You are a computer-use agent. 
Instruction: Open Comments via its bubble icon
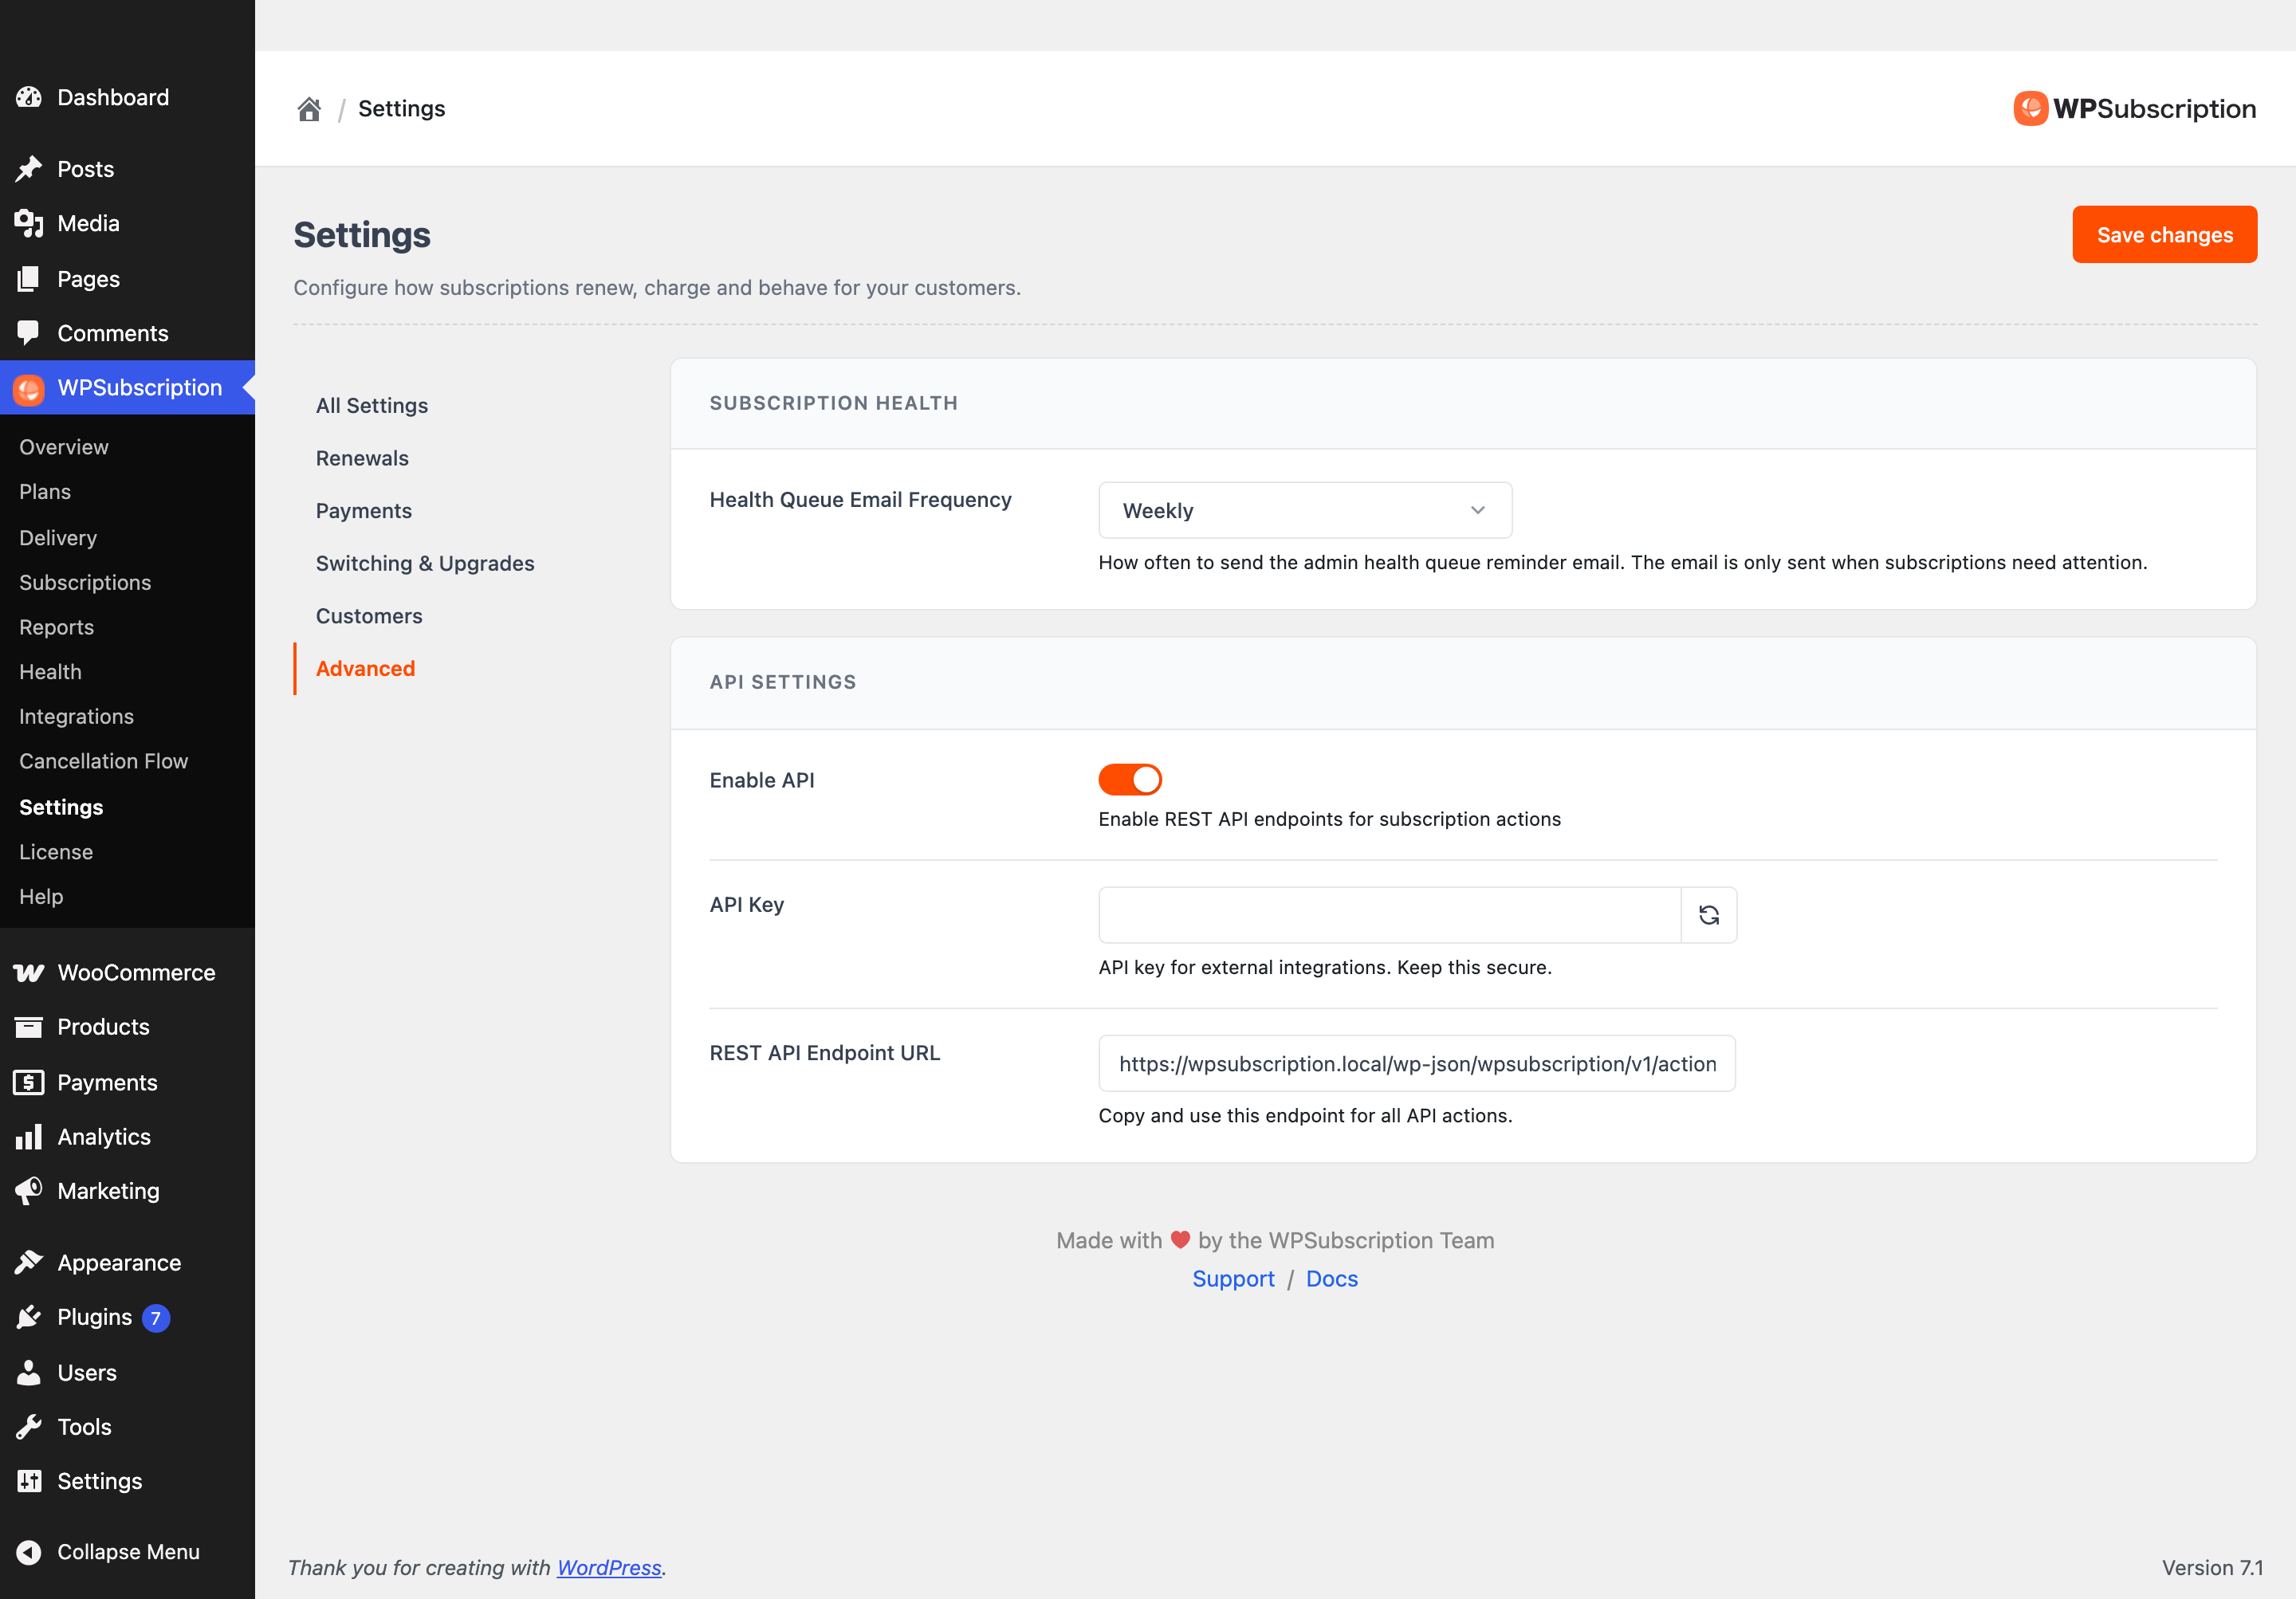click(x=29, y=333)
